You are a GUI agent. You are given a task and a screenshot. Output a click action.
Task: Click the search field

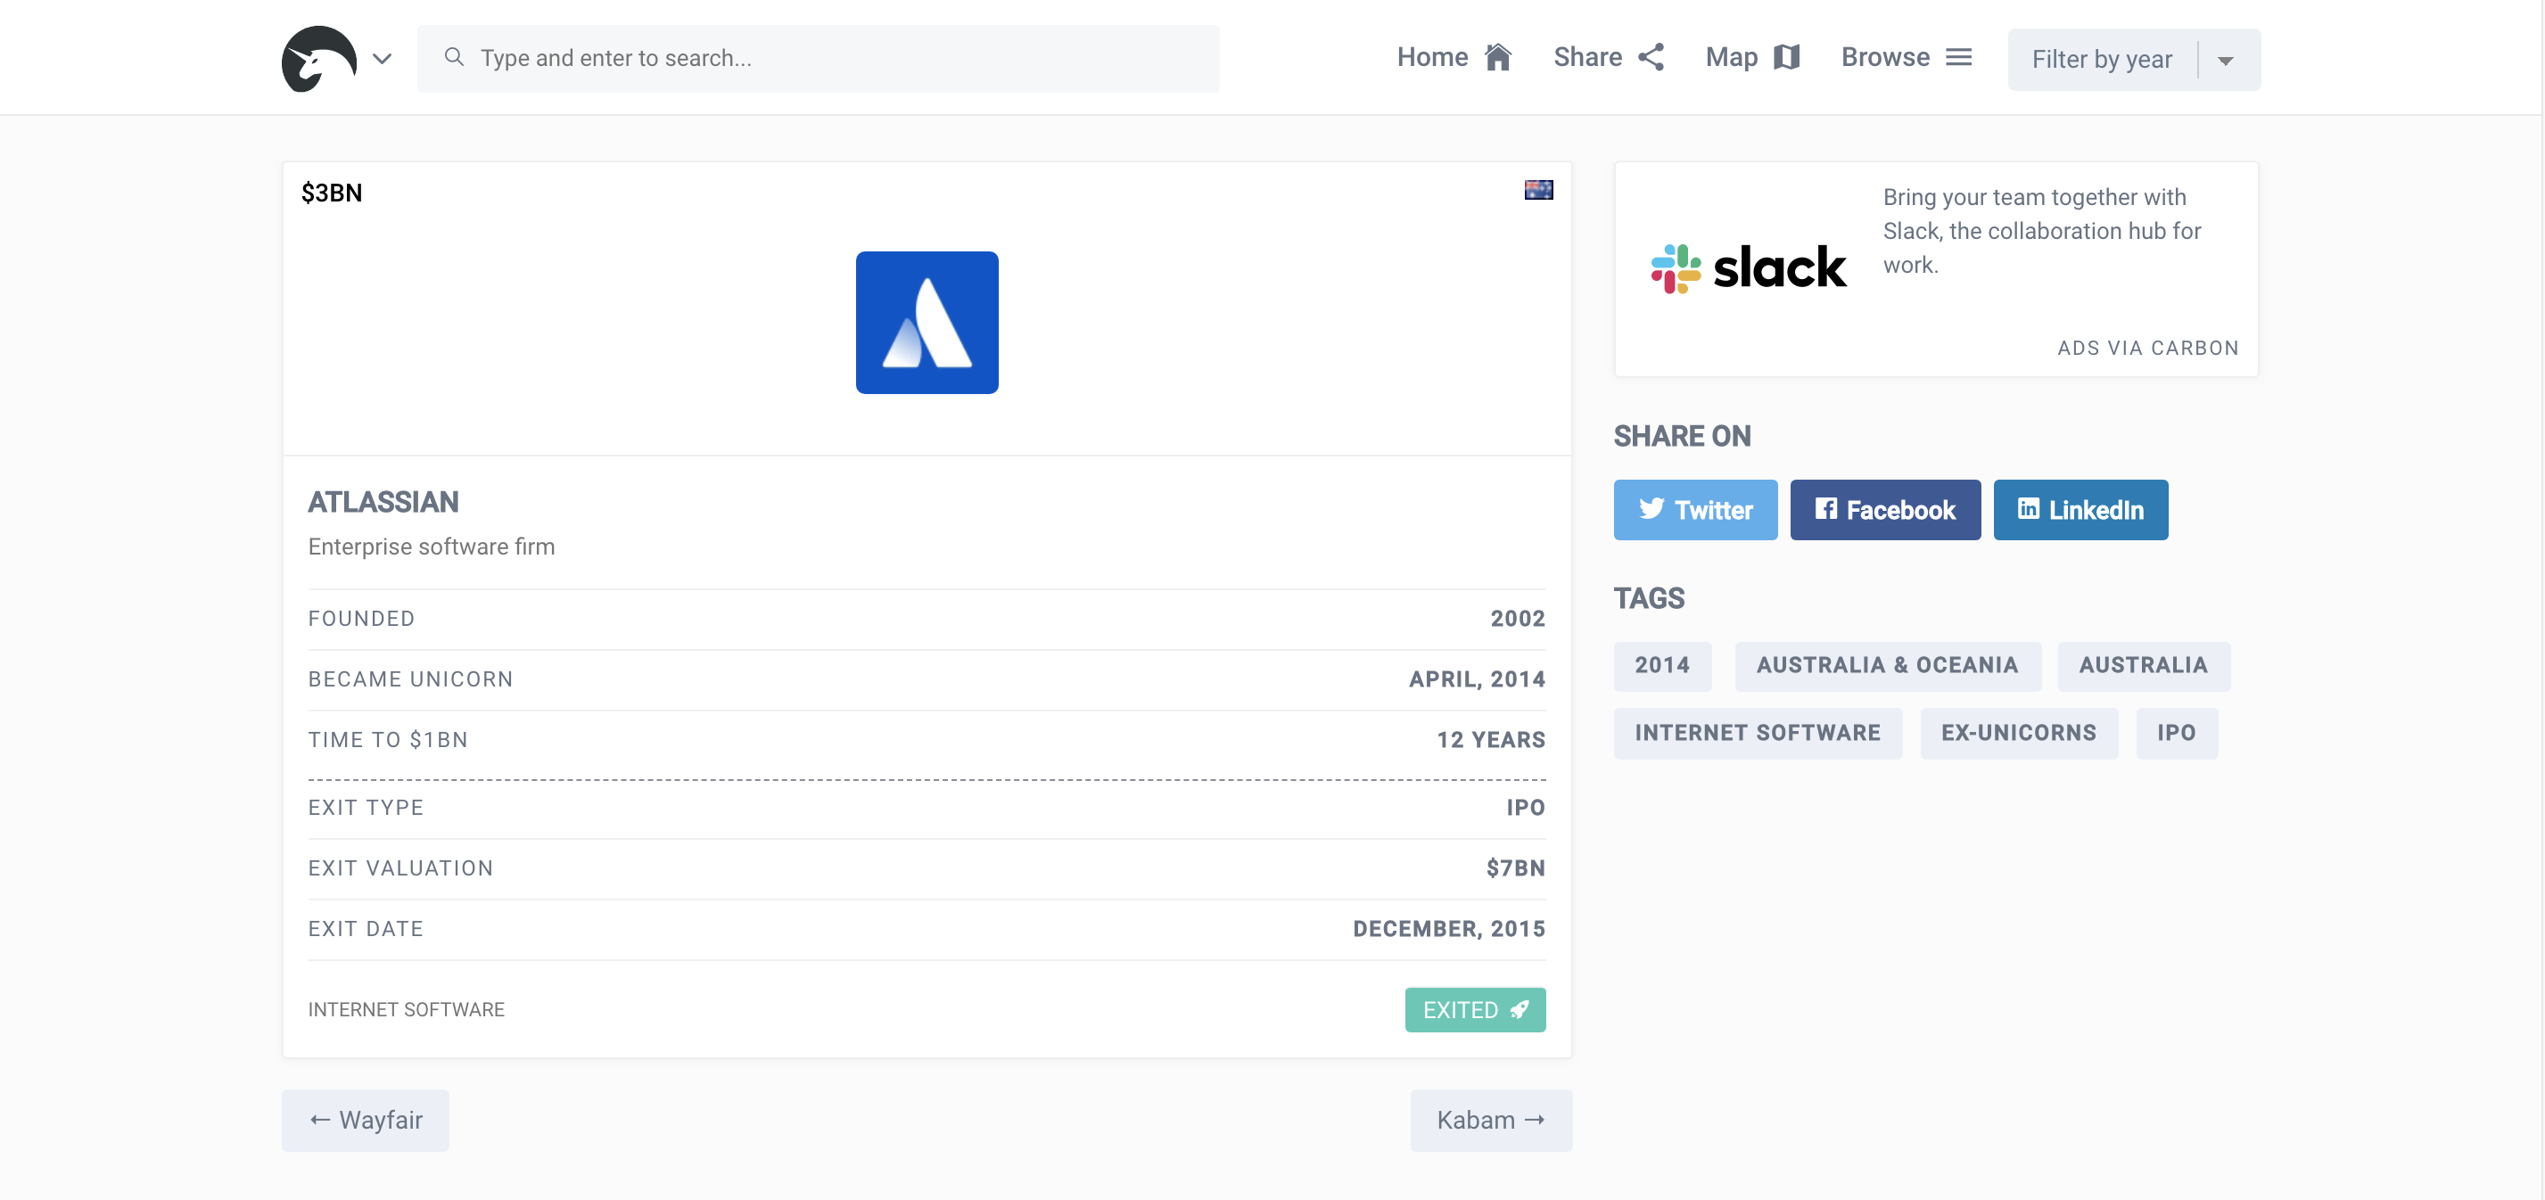pos(818,59)
